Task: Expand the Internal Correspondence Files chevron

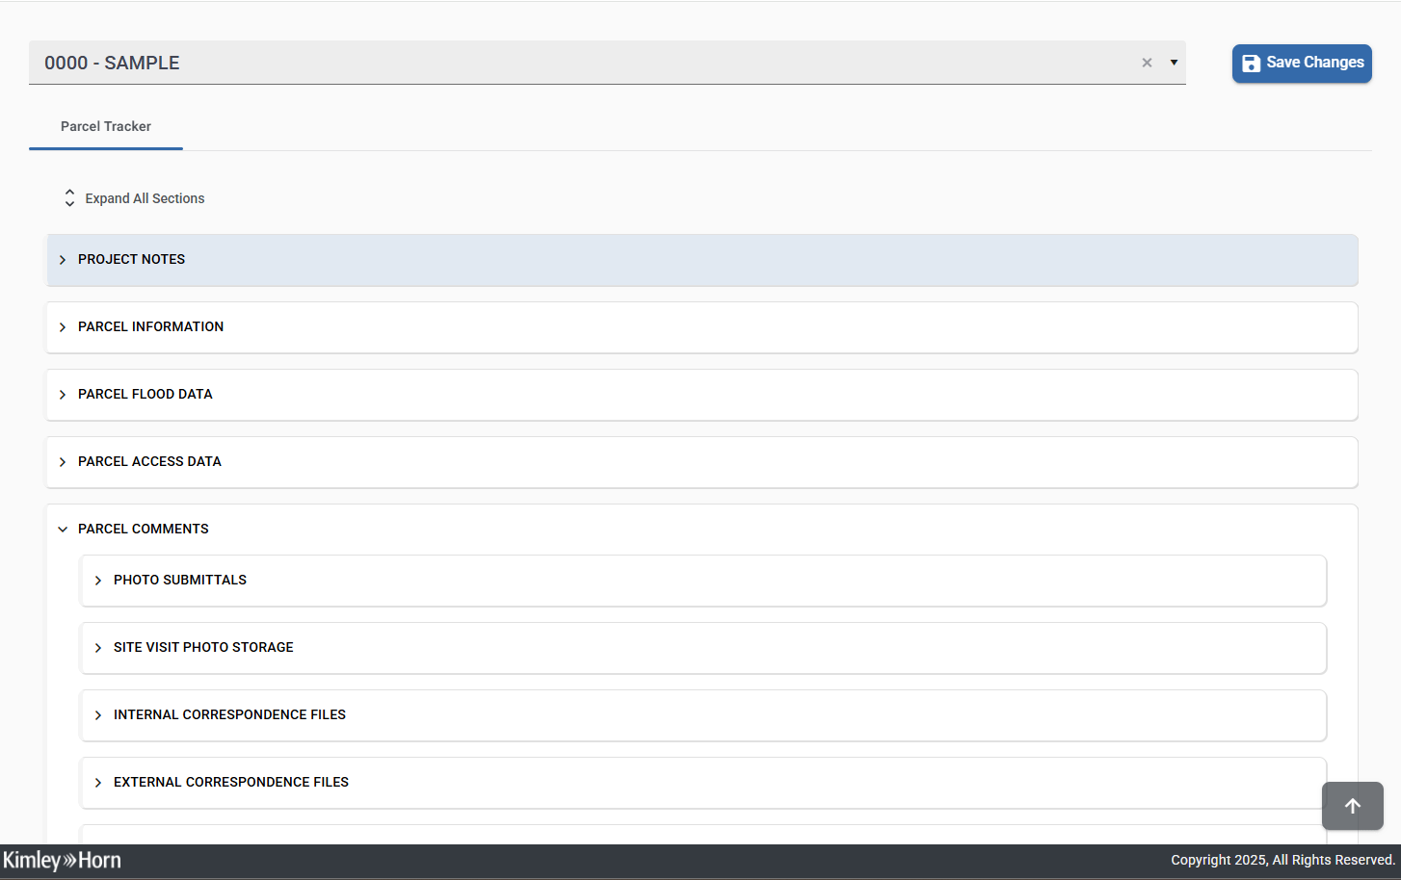Action: [x=98, y=715]
